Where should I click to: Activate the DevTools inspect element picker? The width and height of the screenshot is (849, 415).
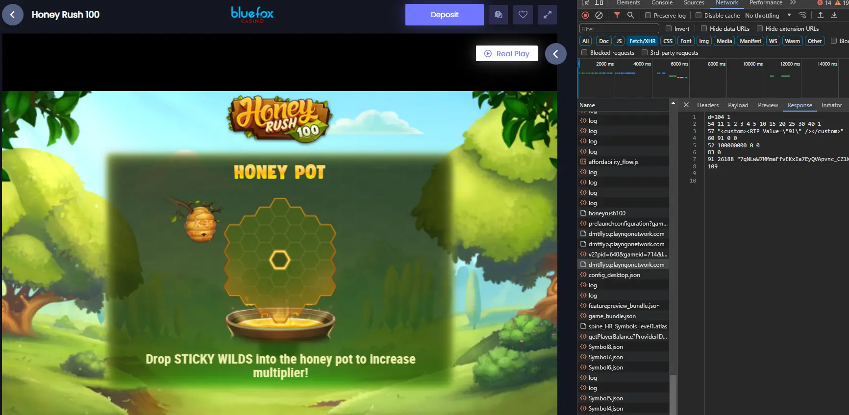(x=585, y=3)
